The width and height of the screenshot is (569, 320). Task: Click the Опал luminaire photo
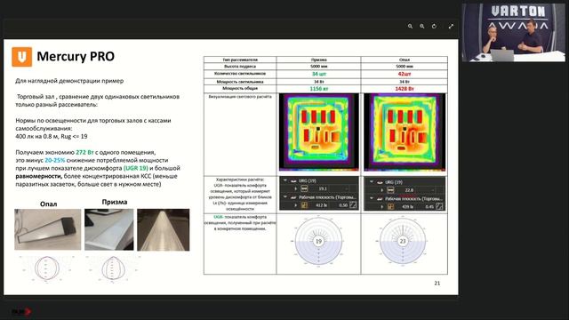click(47, 229)
